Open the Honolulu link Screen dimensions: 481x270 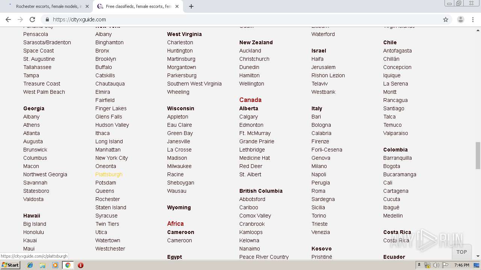tap(33, 232)
